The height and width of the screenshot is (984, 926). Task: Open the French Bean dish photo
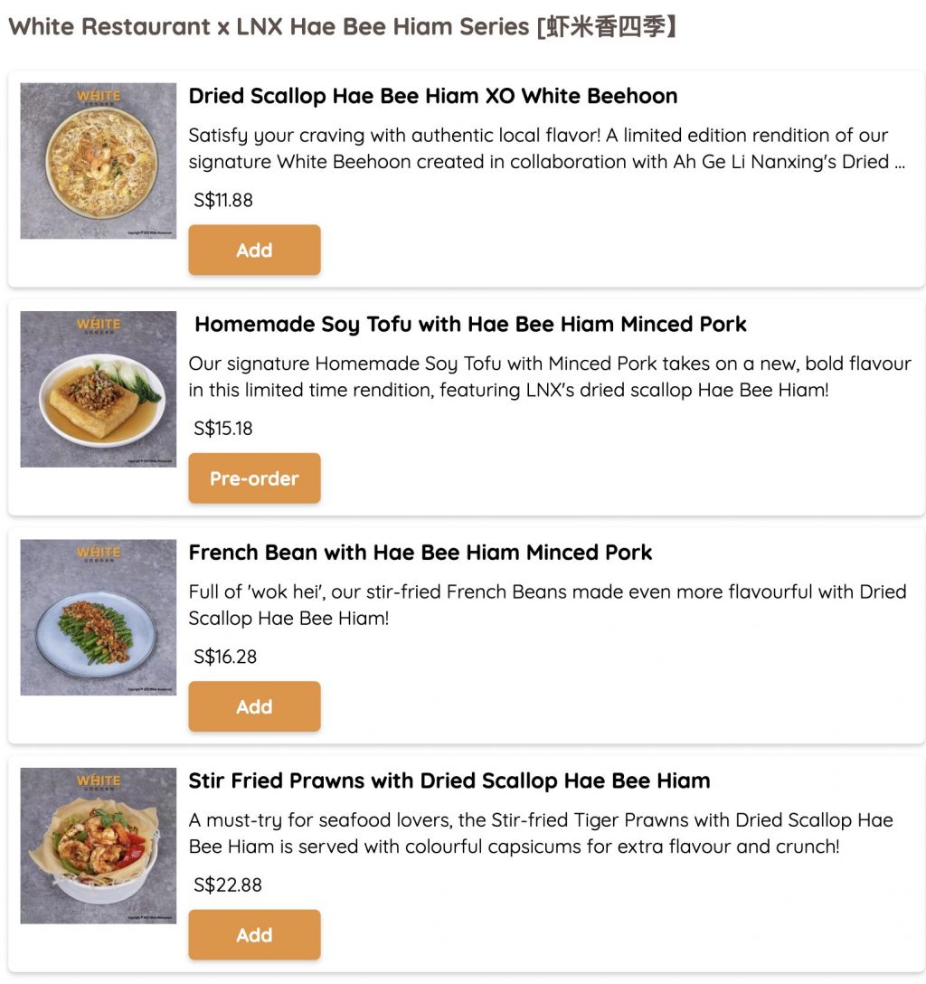(x=99, y=618)
